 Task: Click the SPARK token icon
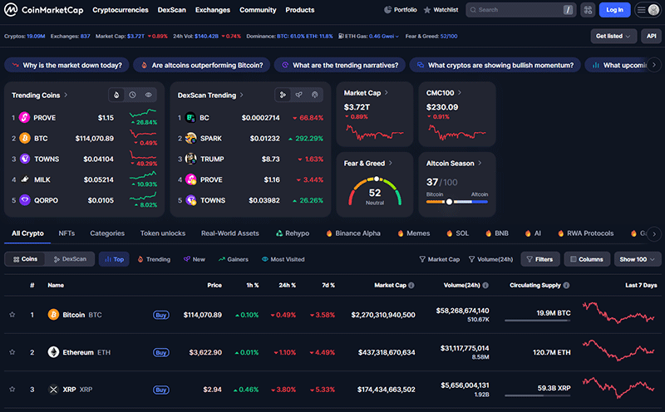[191, 138]
